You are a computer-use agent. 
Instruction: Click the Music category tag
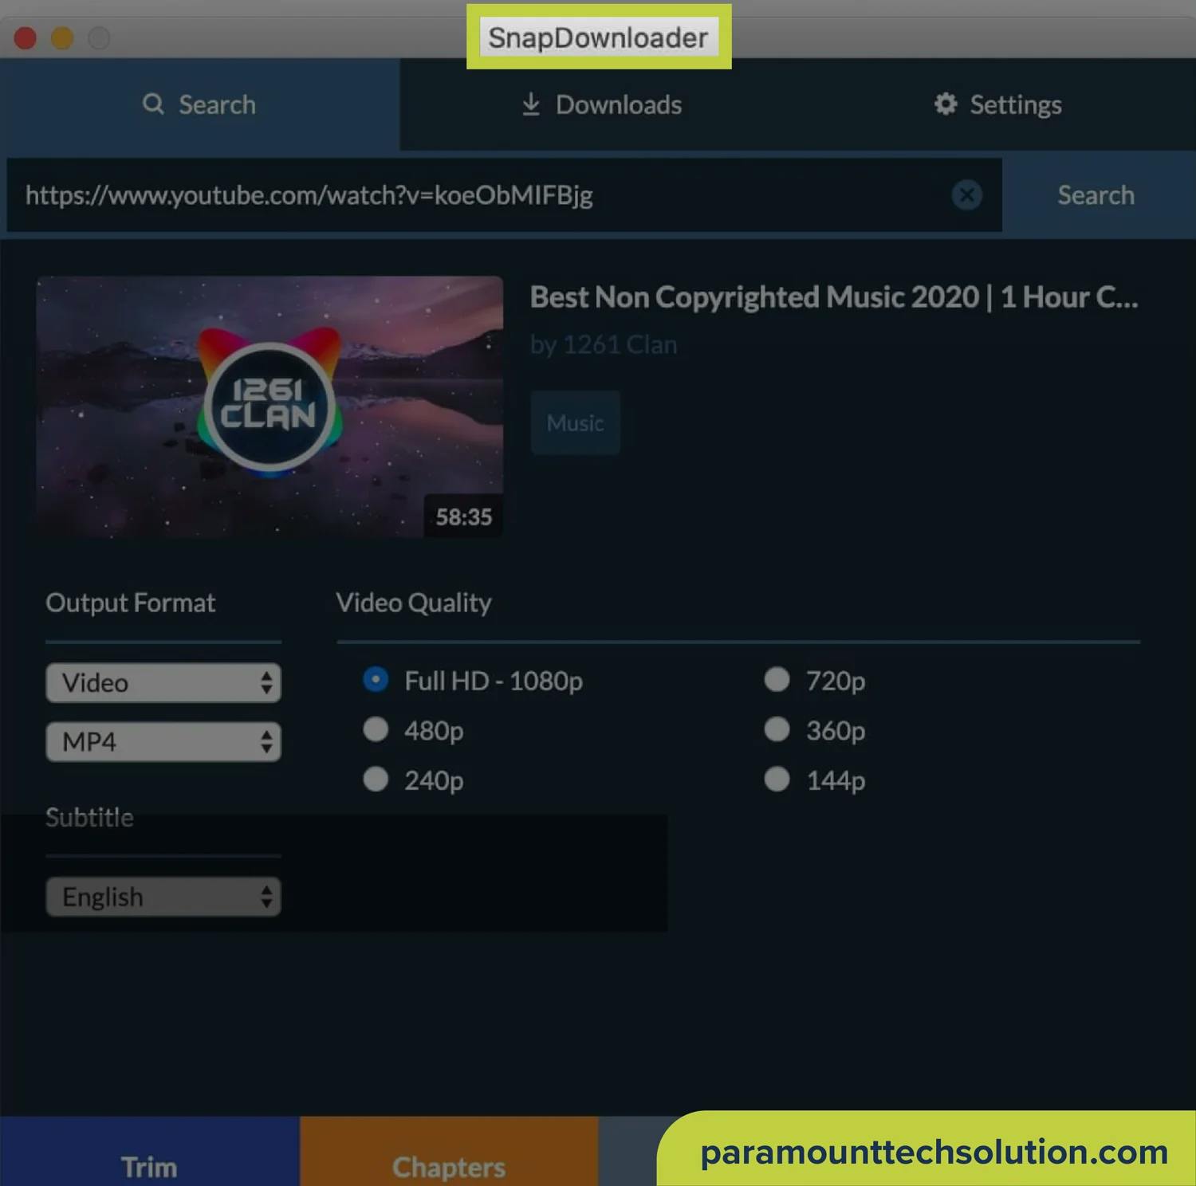pos(575,422)
